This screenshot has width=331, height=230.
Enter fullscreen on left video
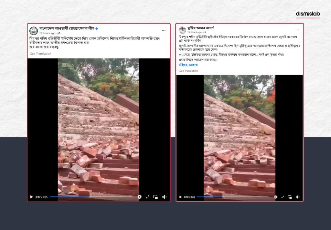147,197
